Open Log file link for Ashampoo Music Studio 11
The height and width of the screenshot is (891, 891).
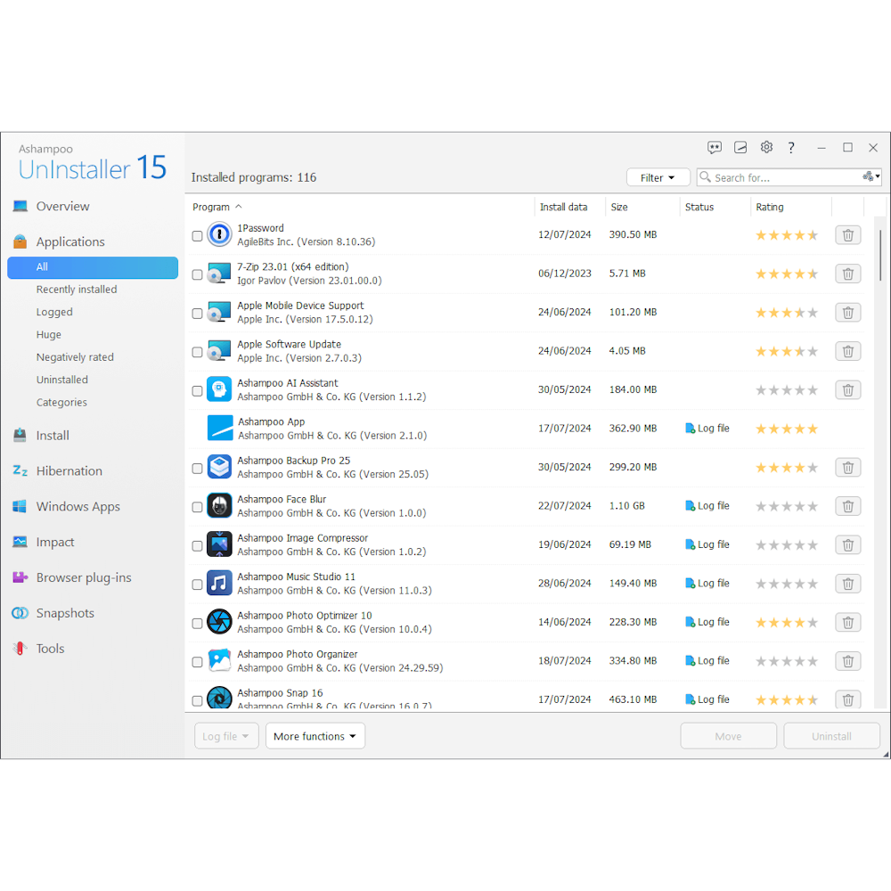pos(707,583)
